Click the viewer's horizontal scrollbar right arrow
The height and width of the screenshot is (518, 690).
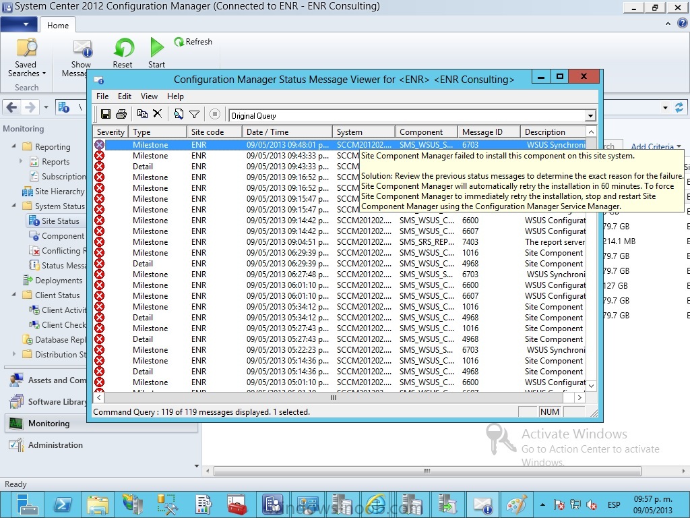[580, 397]
